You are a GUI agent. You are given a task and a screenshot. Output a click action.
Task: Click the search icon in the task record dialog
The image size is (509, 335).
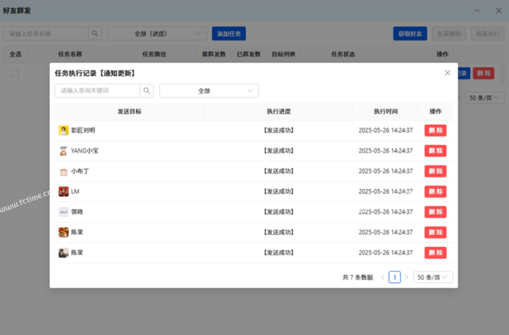point(147,91)
